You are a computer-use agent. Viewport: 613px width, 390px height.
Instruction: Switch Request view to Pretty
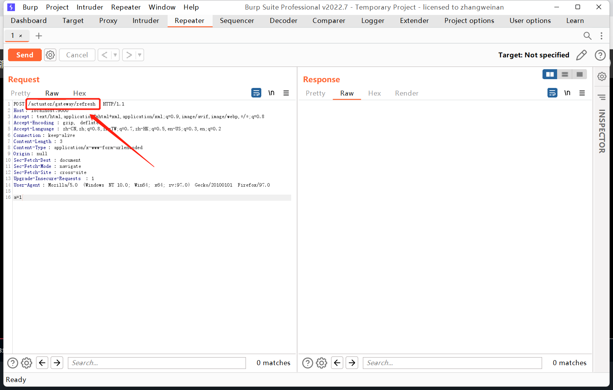(20, 93)
